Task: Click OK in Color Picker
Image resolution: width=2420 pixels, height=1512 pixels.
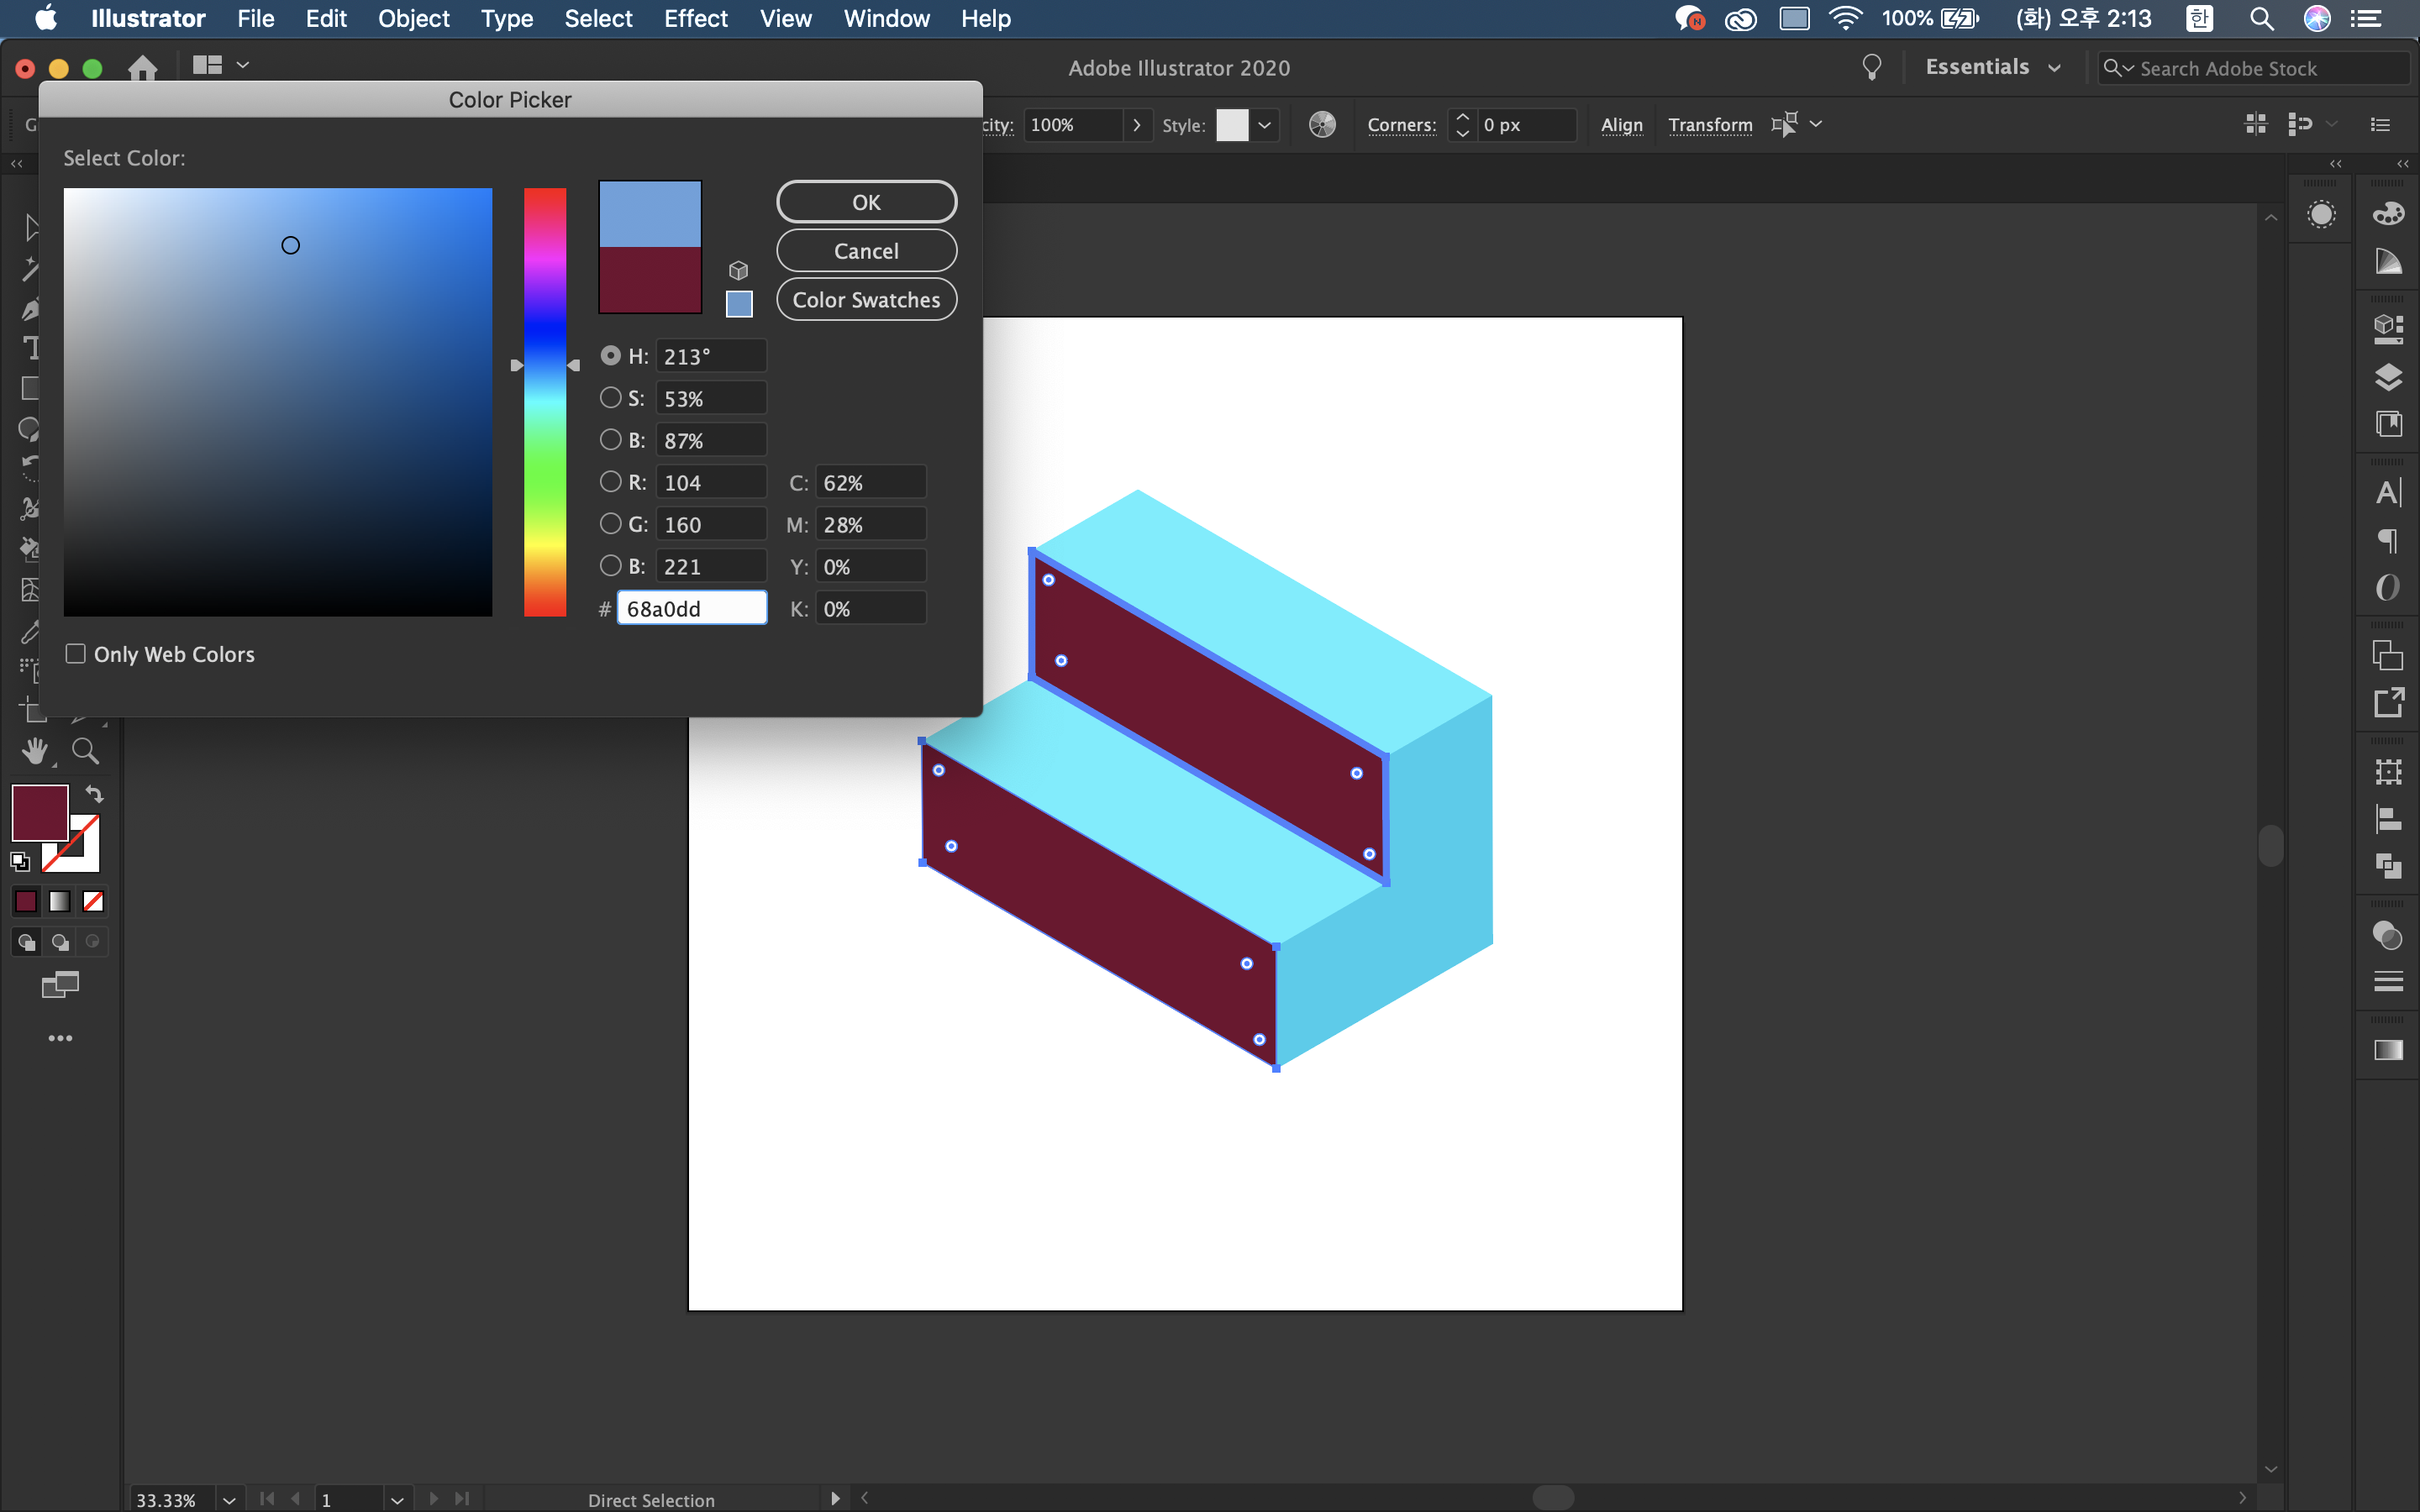Action: pyautogui.click(x=866, y=202)
